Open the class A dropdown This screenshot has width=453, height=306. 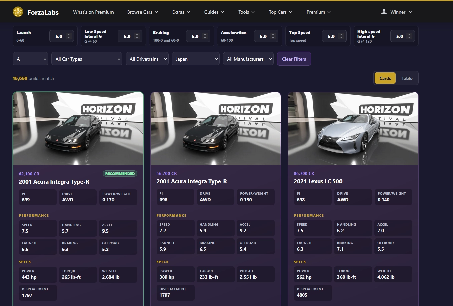tap(30, 59)
